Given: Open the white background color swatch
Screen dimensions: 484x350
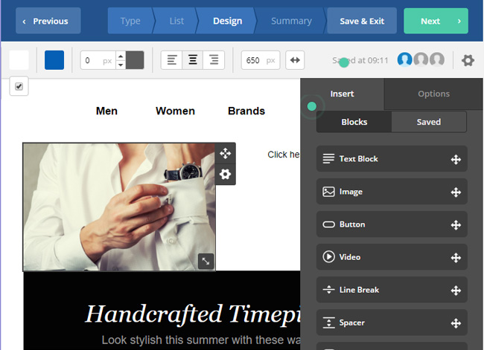Looking at the screenshot, I should coord(19,60).
